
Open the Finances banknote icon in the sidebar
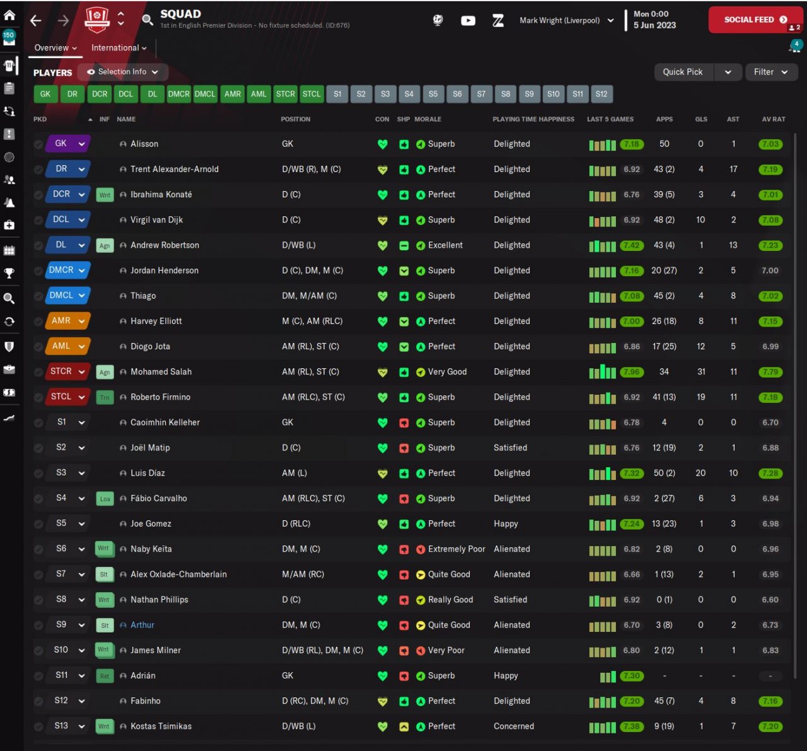pos(9,392)
